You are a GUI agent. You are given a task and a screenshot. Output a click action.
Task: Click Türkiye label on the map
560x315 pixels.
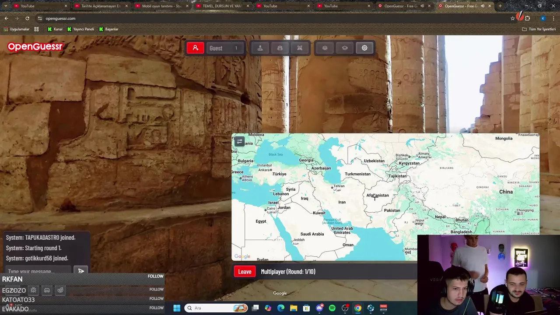click(279, 174)
